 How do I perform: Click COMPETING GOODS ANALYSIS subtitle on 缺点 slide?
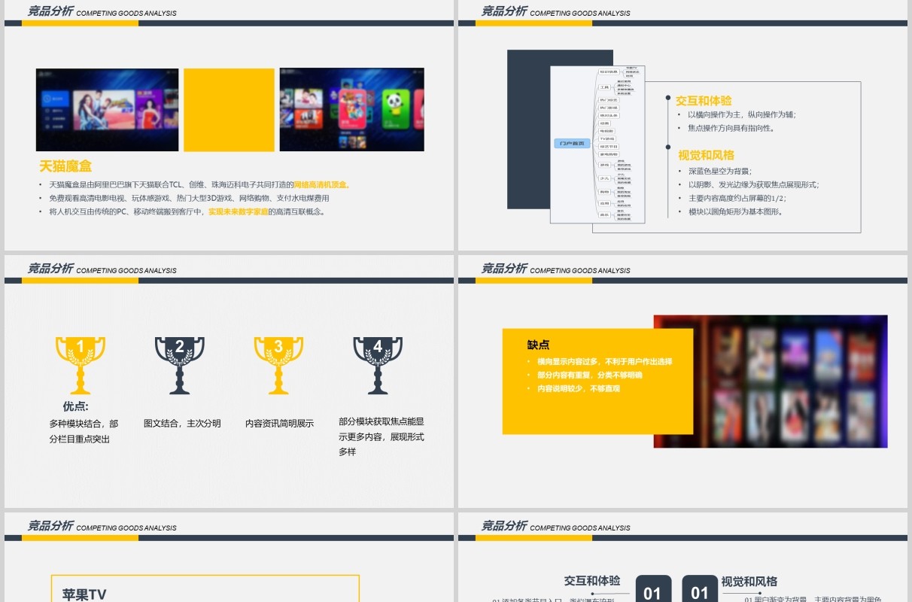(580, 271)
